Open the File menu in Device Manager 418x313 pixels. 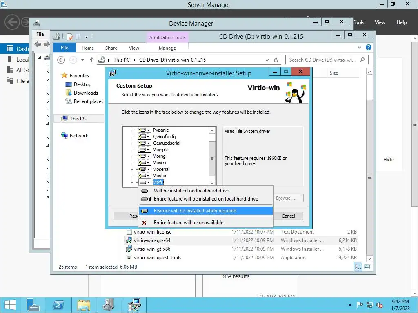[x=40, y=34]
